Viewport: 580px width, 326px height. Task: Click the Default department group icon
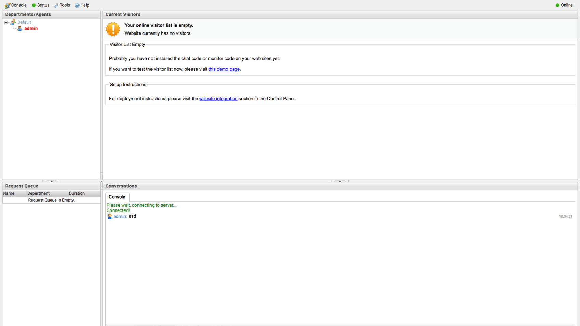point(13,22)
